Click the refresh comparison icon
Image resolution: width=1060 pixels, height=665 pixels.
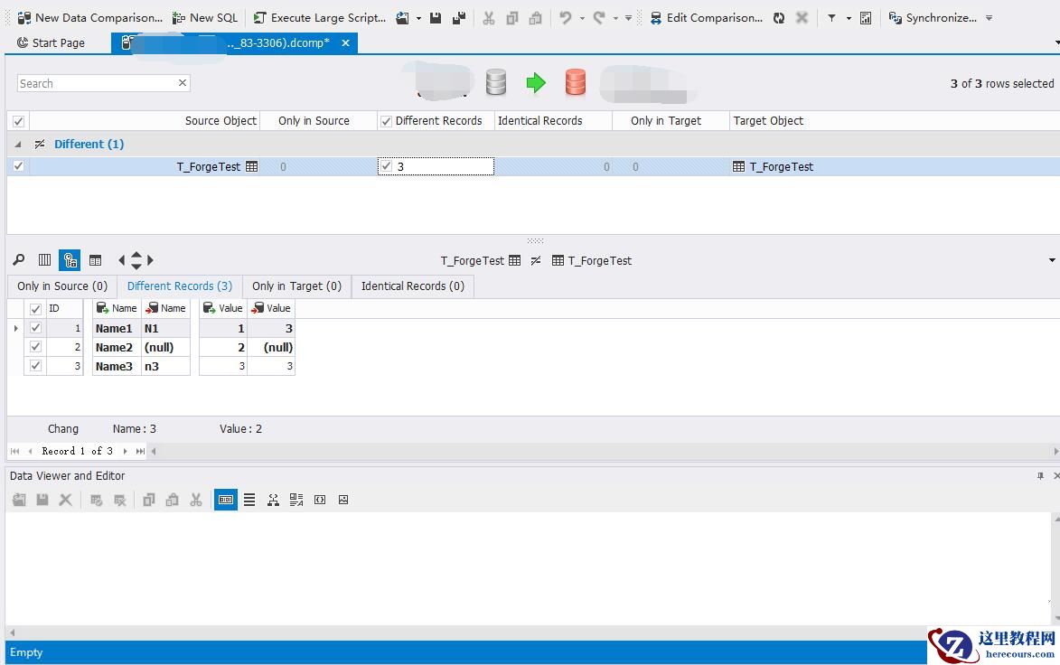[x=778, y=17]
